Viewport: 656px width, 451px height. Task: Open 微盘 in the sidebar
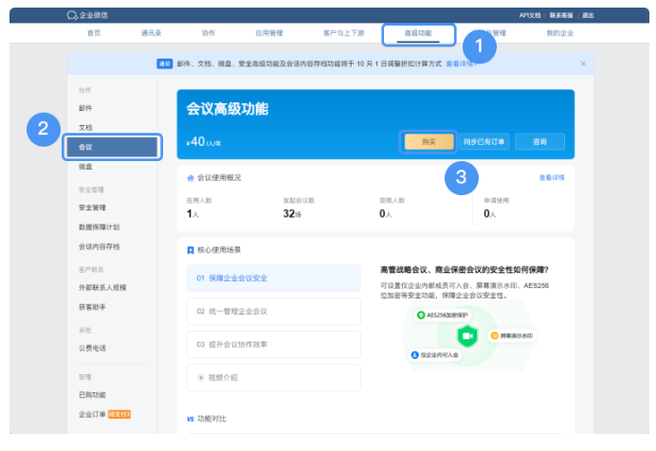pyautogui.click(x=85, y=167)
